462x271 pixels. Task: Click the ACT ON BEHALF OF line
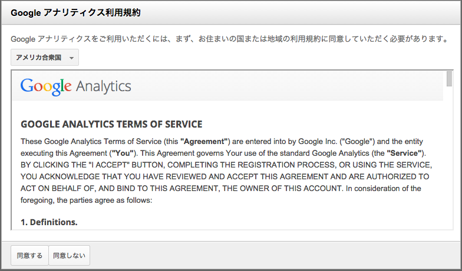tap(220, 188)
